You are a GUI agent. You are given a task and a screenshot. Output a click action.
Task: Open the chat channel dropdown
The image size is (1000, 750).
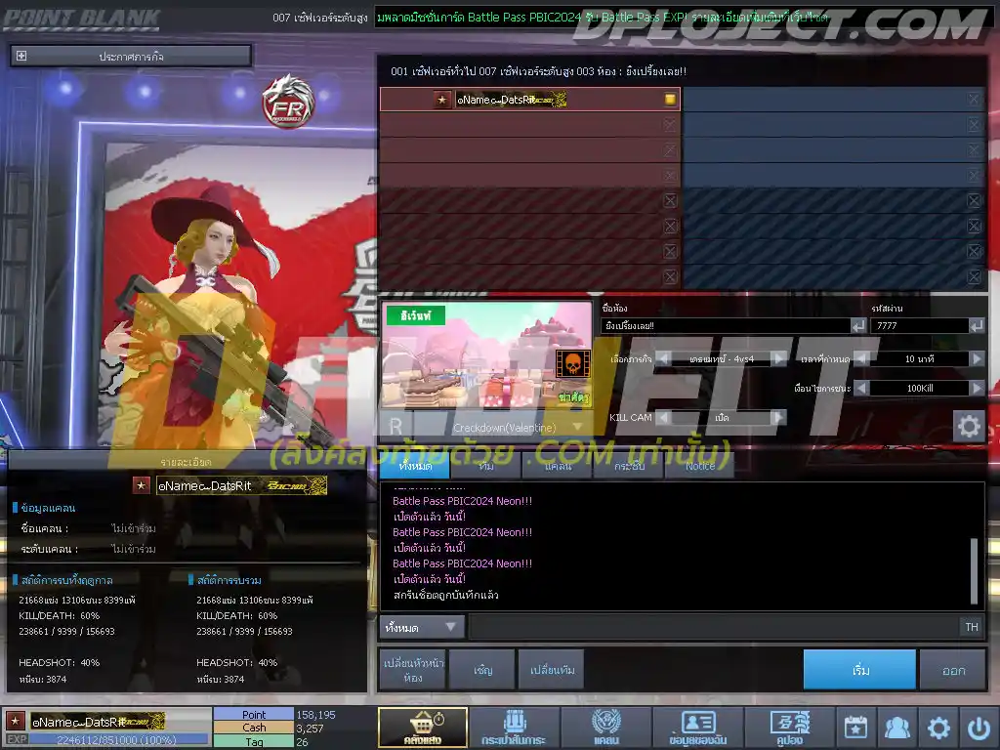click(422, 628)
